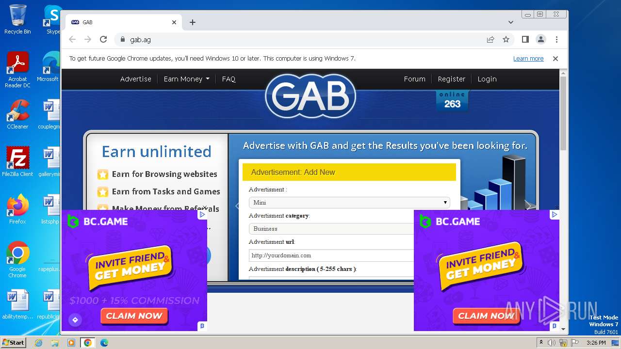Go to the Register page

[x=451, y=79]
